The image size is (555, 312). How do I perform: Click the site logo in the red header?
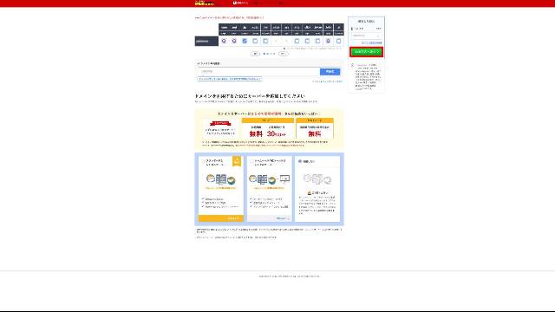pos(205,3)
